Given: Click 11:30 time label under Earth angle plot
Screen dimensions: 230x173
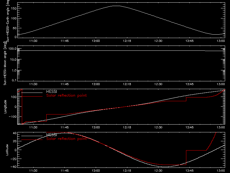Looking at the screenshot, I should 33,41.
